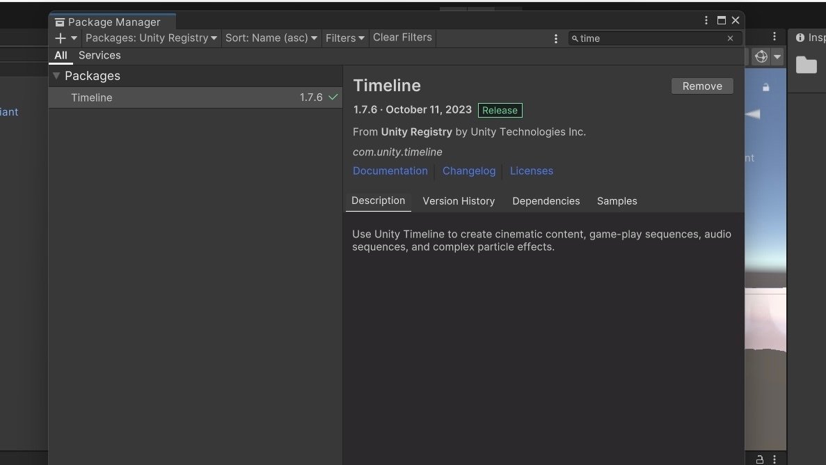This screenshot has width=826, height=465.
Task: Open the kebab menu above the Scene view
Action: click(775, 36)
